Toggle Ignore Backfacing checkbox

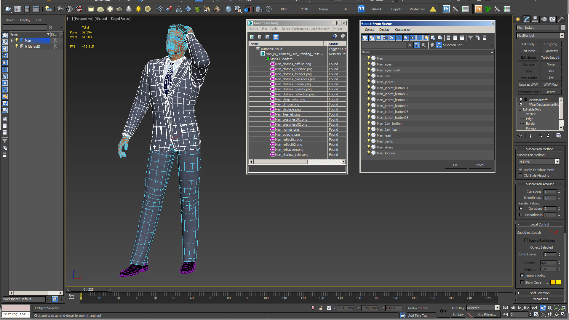coord(526,241)
